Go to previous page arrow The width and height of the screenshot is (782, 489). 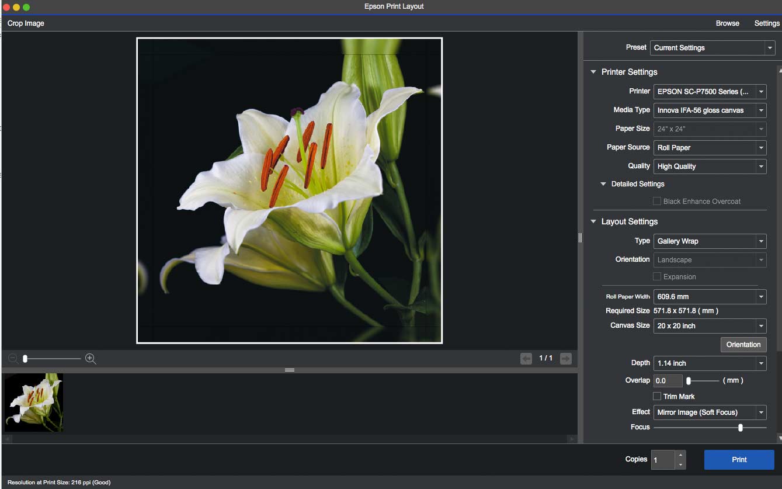(526, 358)
